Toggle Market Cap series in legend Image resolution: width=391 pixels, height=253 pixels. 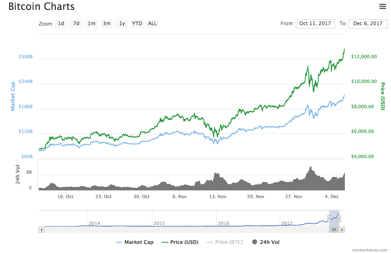135,242
